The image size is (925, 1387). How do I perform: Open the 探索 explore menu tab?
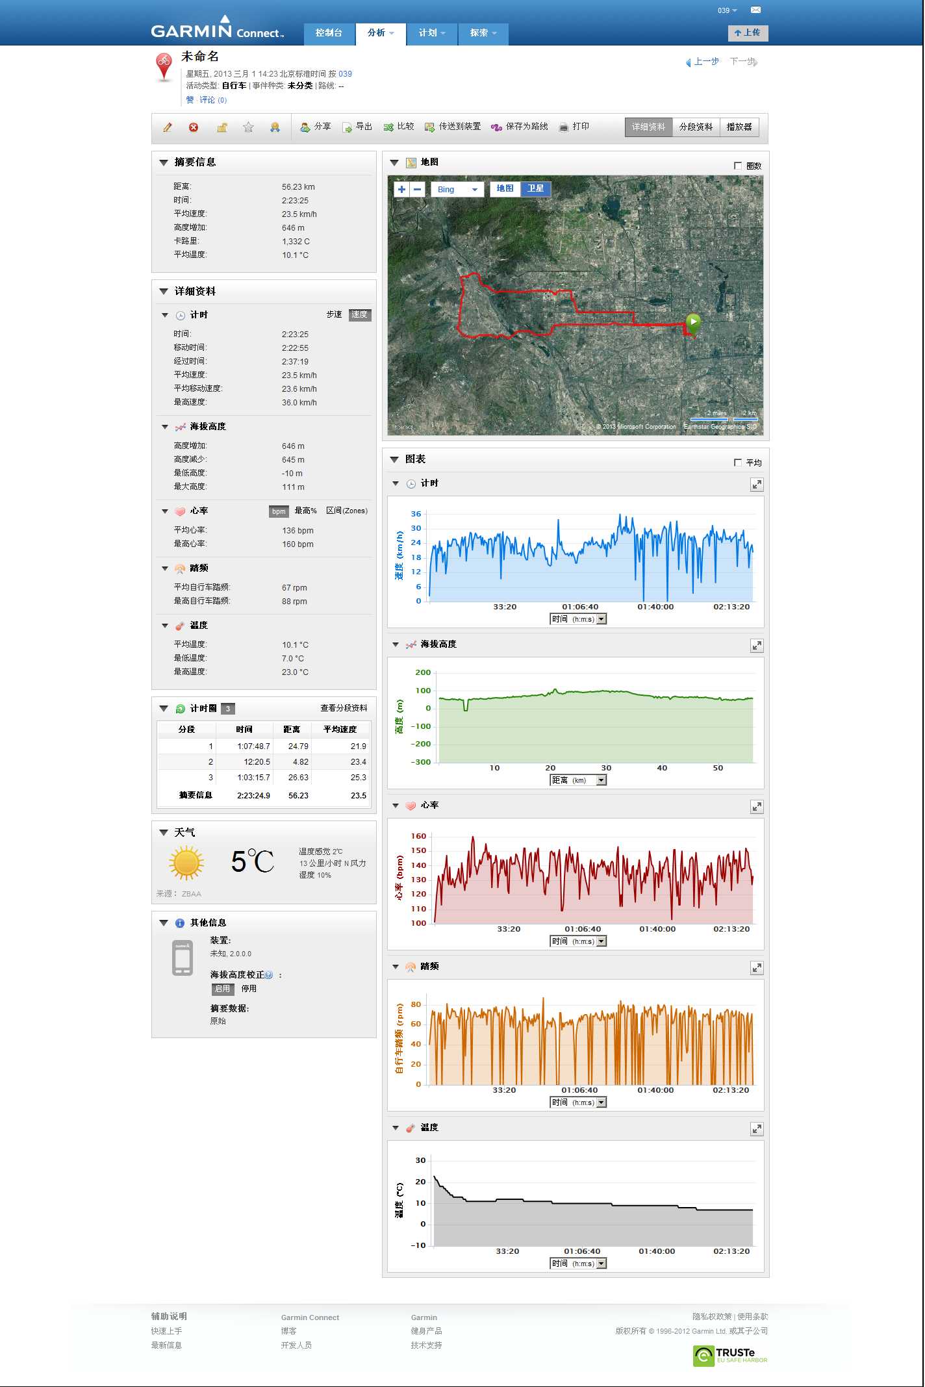(x=483, y=33)
